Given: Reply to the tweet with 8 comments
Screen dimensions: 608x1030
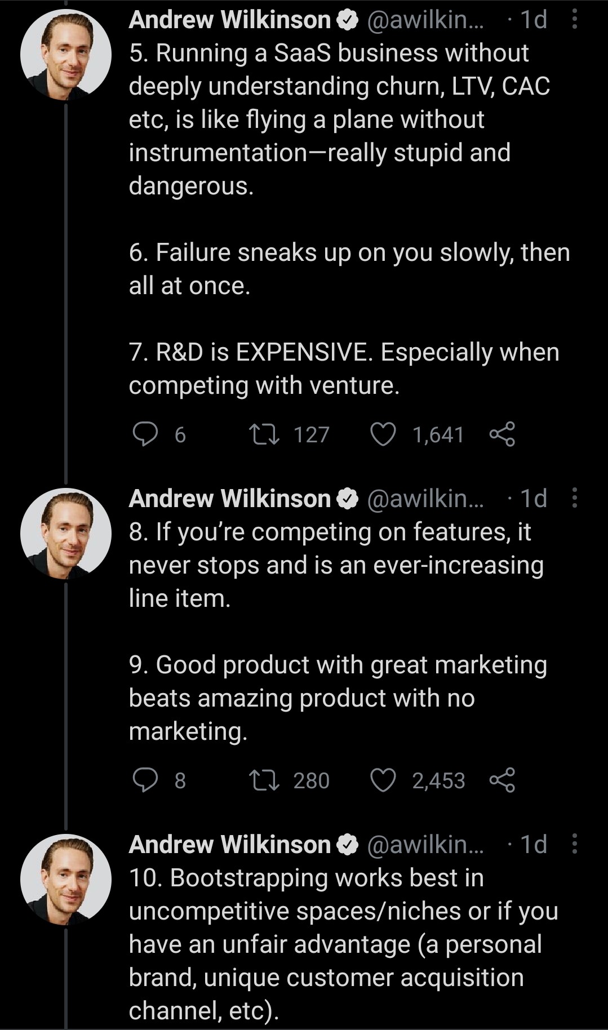Looking at the screenshot, I should [145, 780].
